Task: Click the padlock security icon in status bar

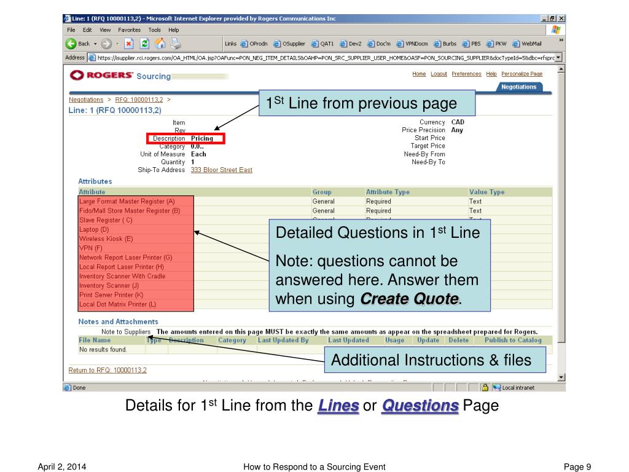Action: tap(485, 387)
